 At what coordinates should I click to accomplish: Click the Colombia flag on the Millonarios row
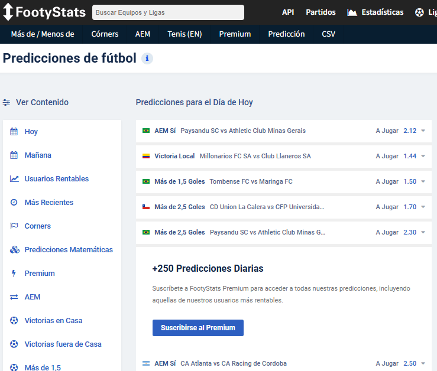point(146,156)
